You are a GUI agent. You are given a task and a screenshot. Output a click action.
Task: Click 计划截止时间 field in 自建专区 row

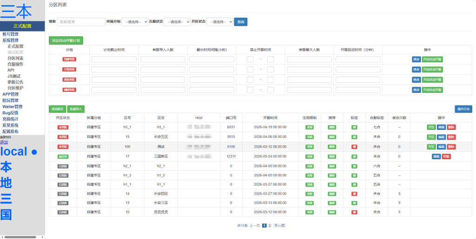(114, 59)
